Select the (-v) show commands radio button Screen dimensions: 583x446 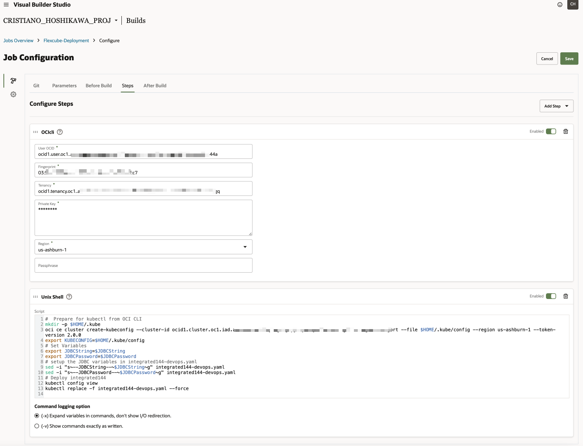click(37, 426)
